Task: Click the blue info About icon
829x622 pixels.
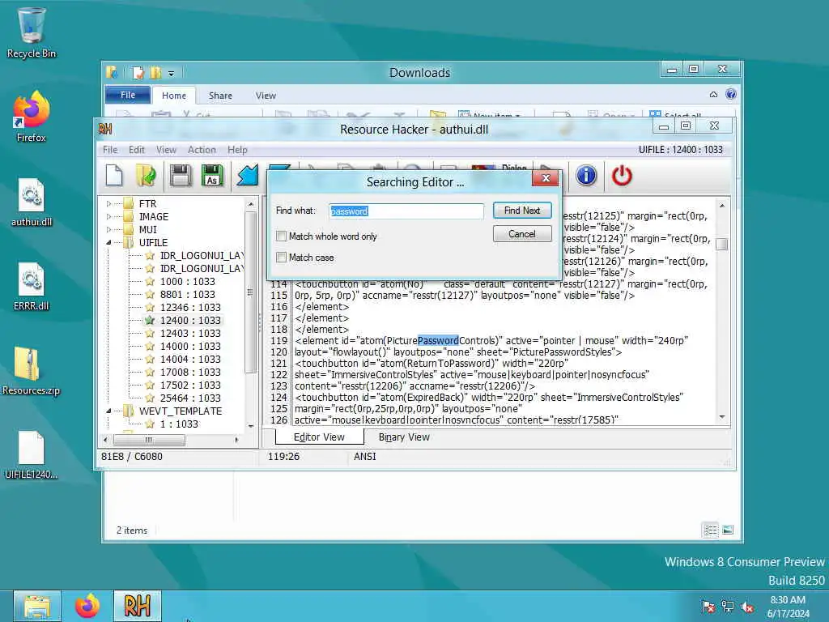Action: [x=586, y=175]
